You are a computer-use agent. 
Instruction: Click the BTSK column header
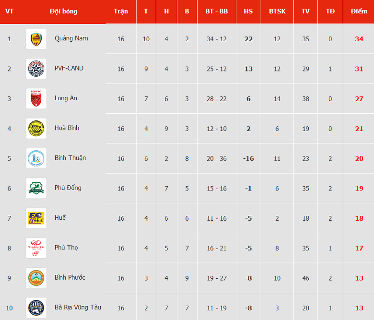pyautogui.click(x=277, y=12)
